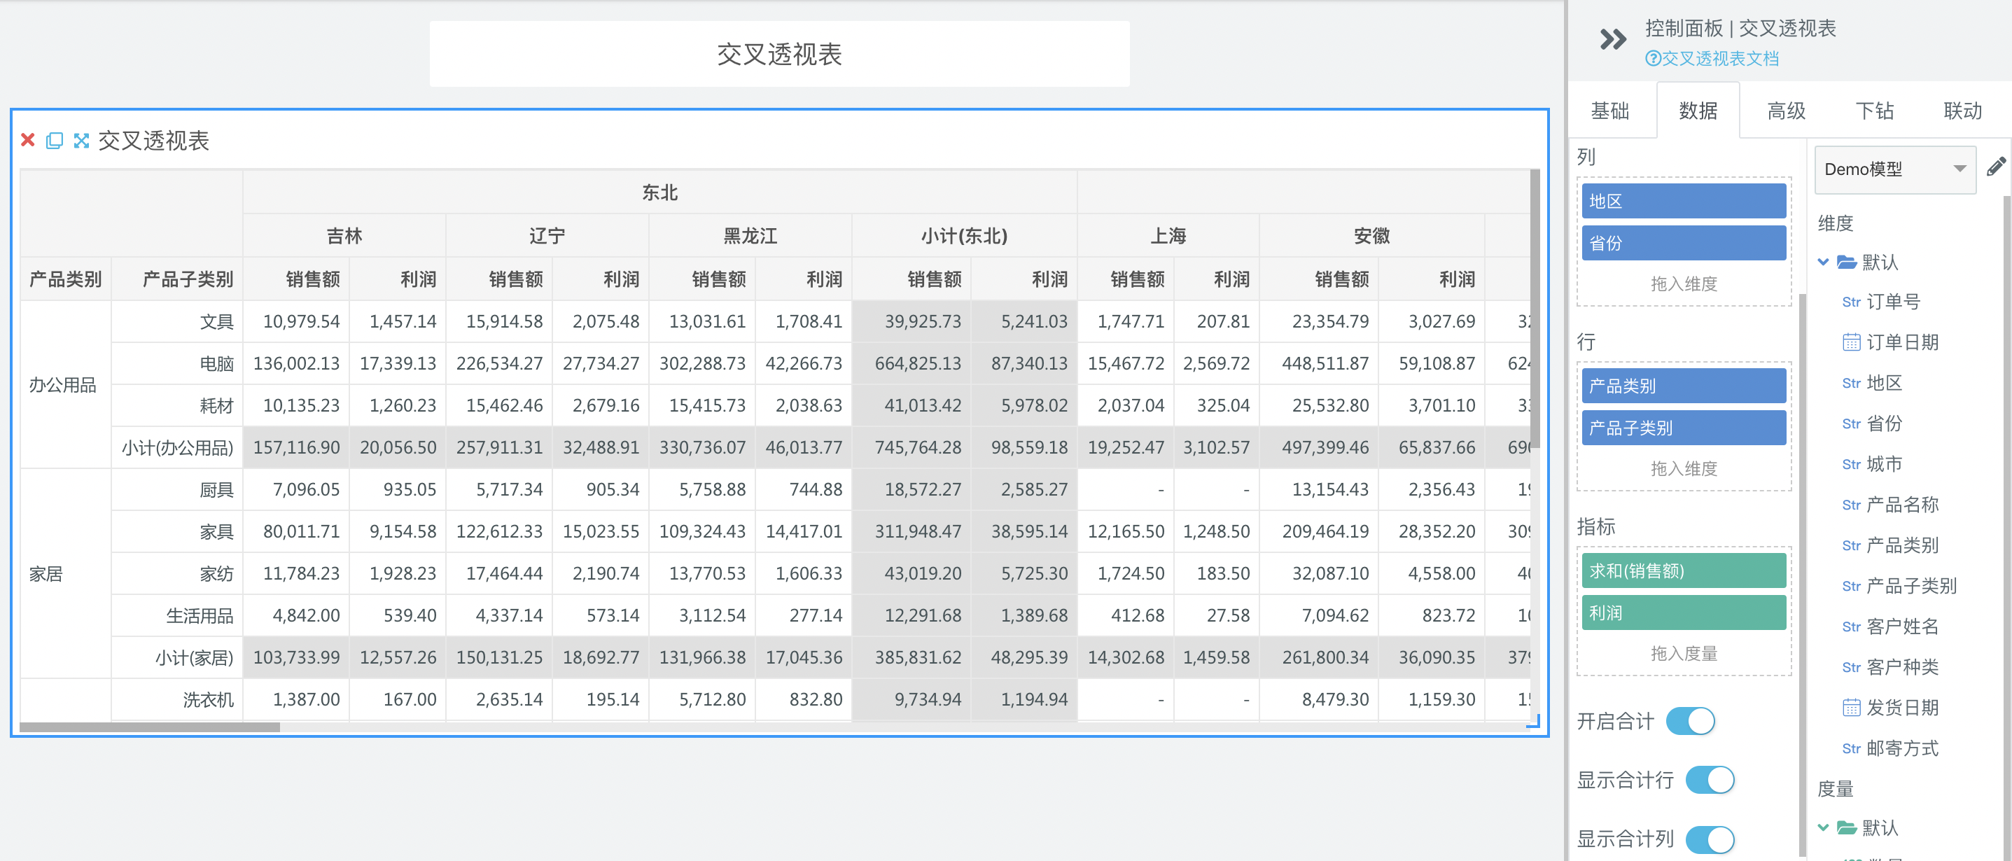Select the 地区 dimension in tree
The width and height of the screenshot is (2012, 861).
(x=1884, y=383)
